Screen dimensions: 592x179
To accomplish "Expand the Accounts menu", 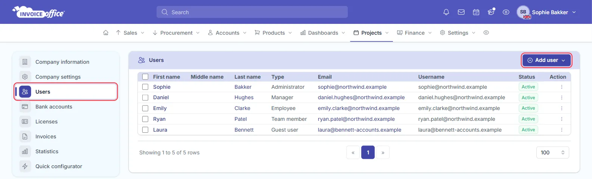I will pyautogui.click(x=227, y=33).
